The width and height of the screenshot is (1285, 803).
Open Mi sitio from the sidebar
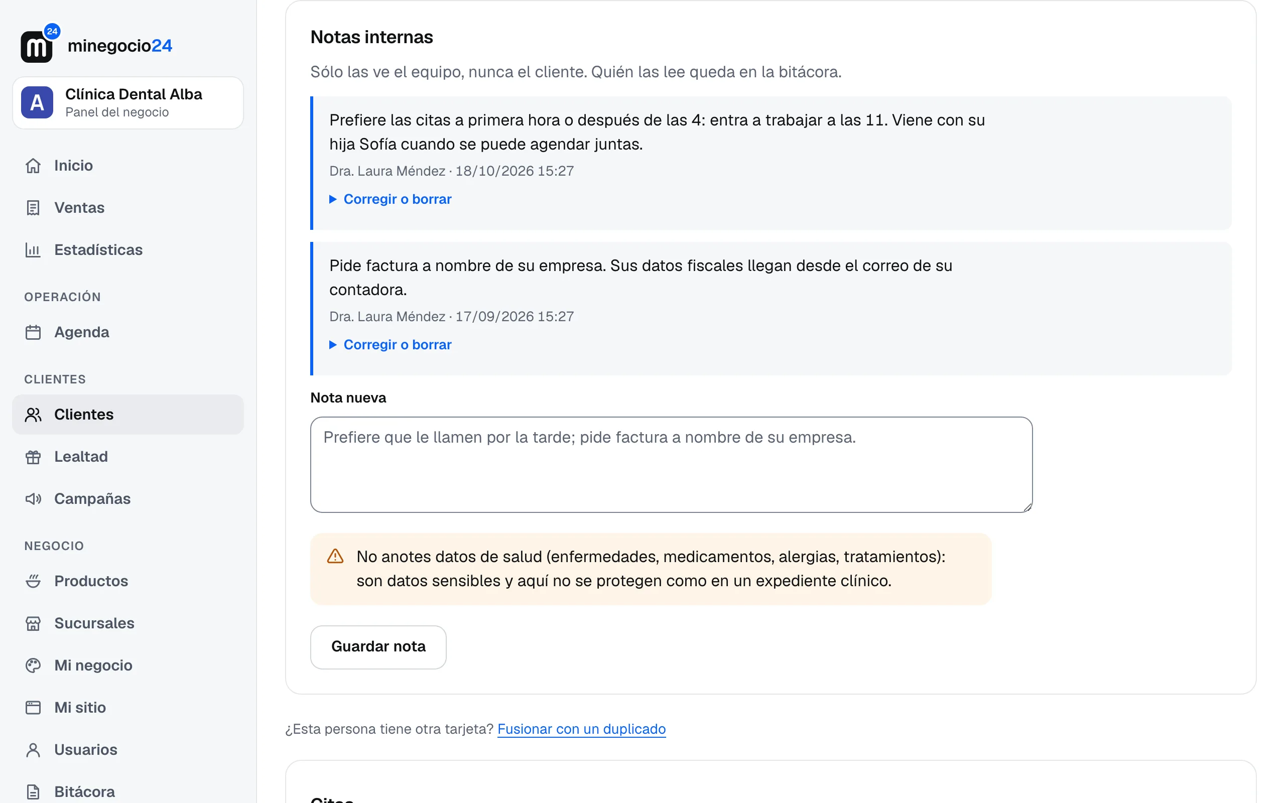(x=128, y=708)
